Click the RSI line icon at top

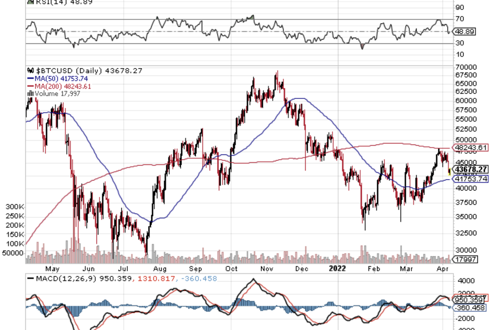coord(29,2)
